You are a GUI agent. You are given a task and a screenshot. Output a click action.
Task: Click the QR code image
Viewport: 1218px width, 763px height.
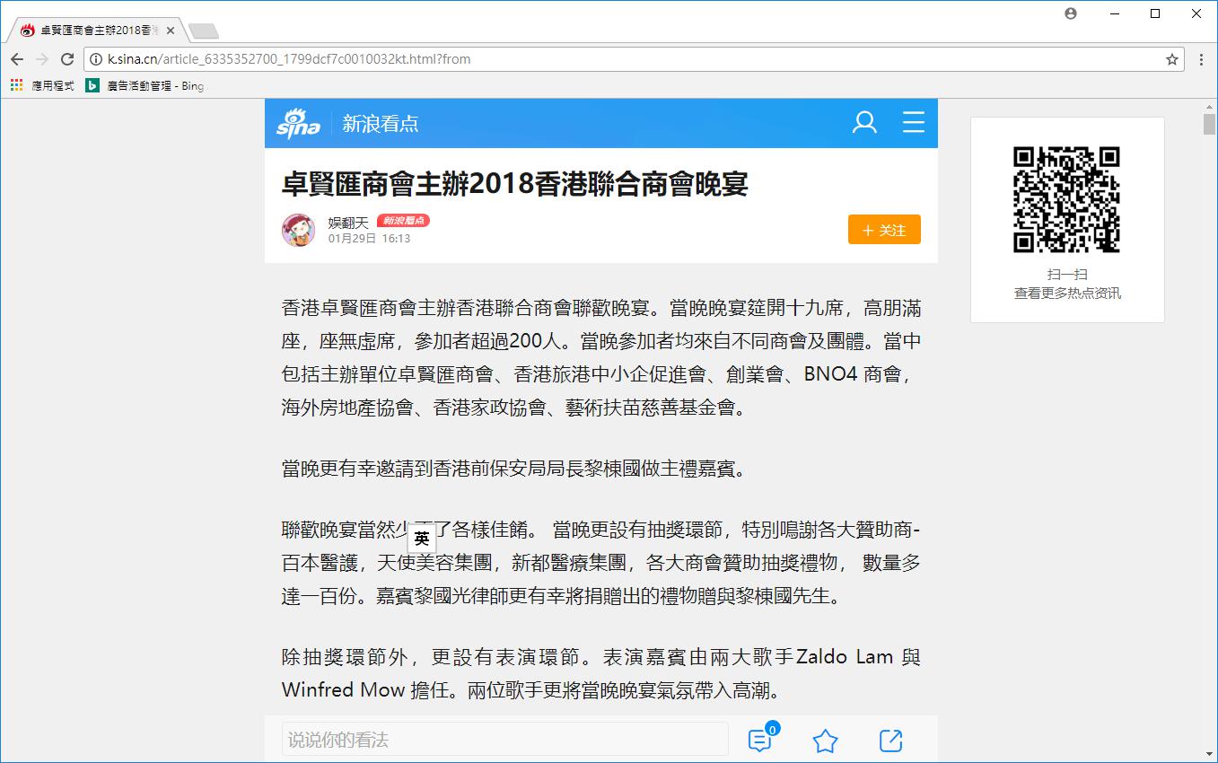(1067, 199)
